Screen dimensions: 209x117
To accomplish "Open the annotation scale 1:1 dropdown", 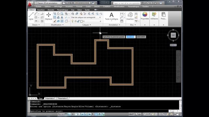I will coord(147,114).
